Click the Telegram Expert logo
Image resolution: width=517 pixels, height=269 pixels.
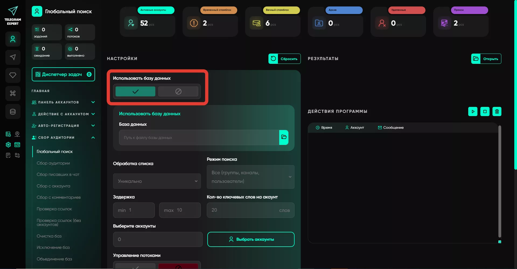(x=13, y=16)
